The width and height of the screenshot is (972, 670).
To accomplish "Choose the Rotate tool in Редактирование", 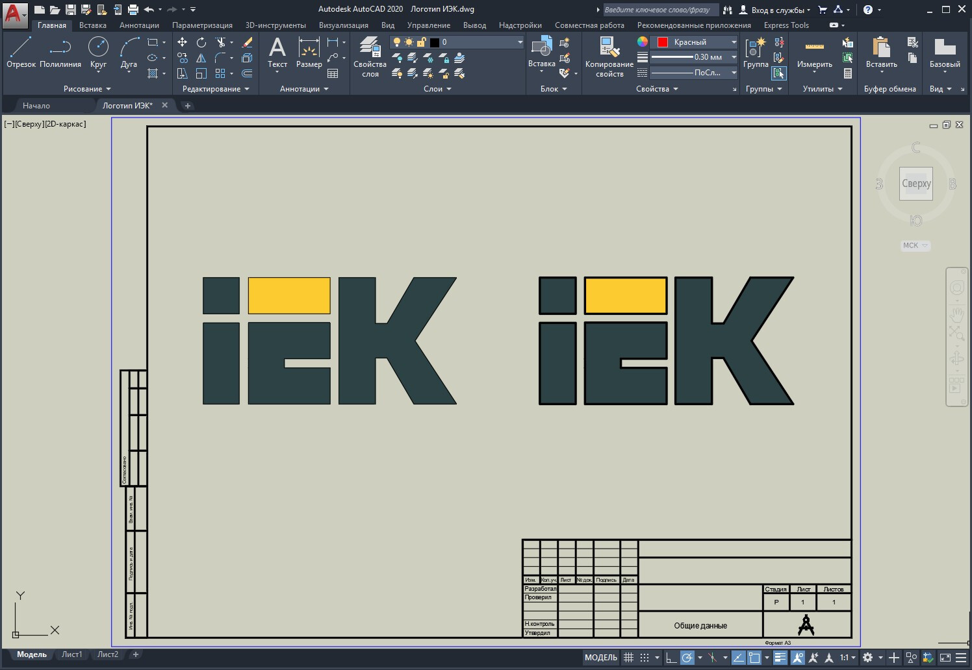I will pyautogui.click(x=201, y=42).
